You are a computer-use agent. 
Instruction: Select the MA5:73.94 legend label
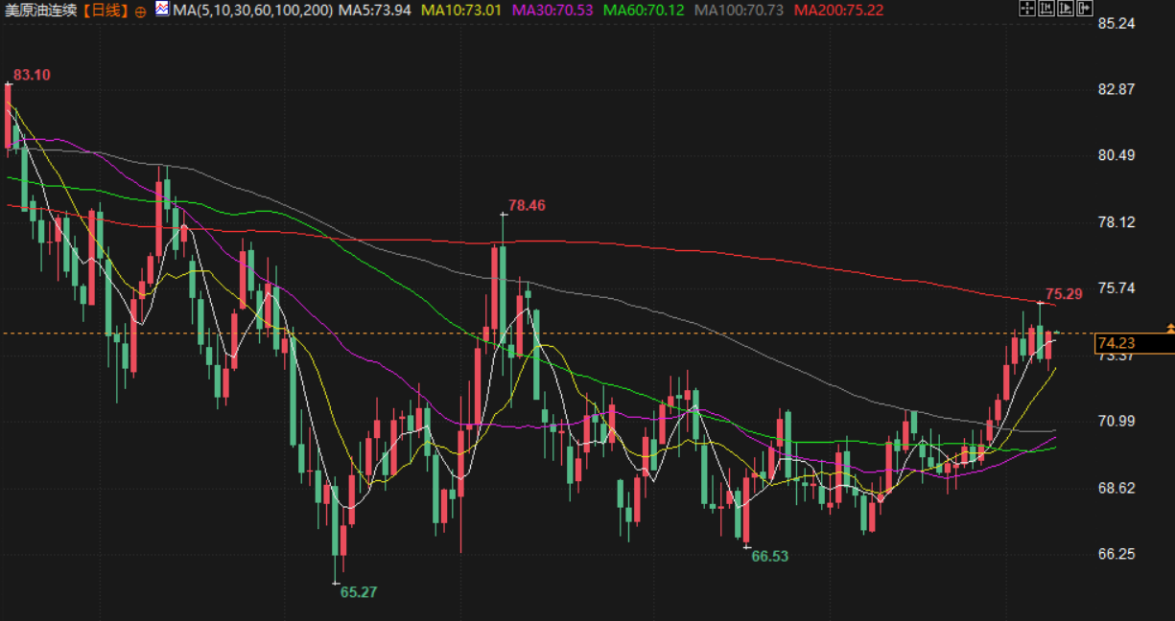coord(376,11)
